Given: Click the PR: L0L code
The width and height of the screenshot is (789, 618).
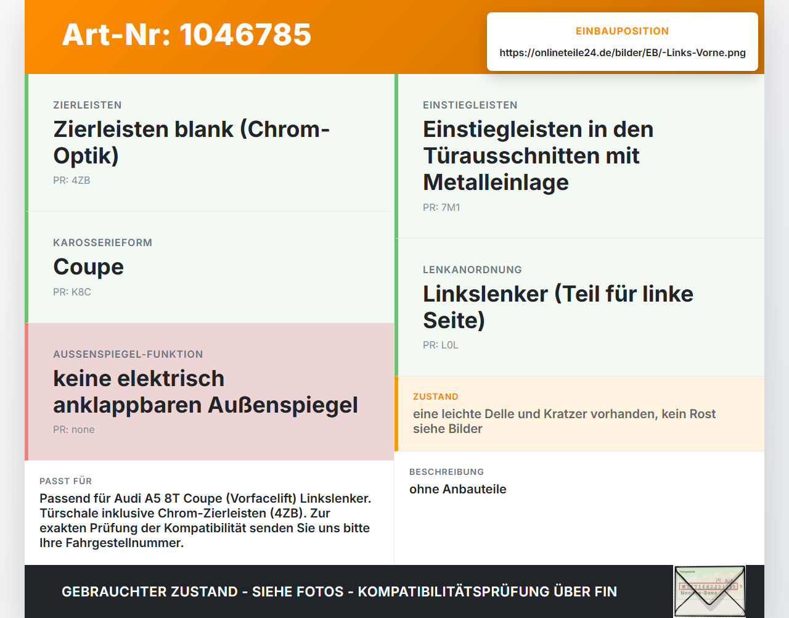Looking at the screenshot, I should pyautogui.click(x=441, y=345).
